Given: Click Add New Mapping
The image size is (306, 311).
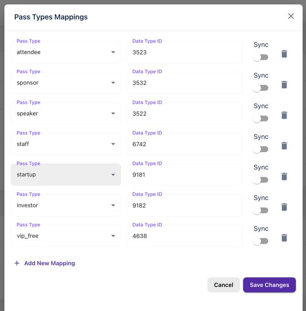Looking at the screenshot, I should [x=45, y=263].
